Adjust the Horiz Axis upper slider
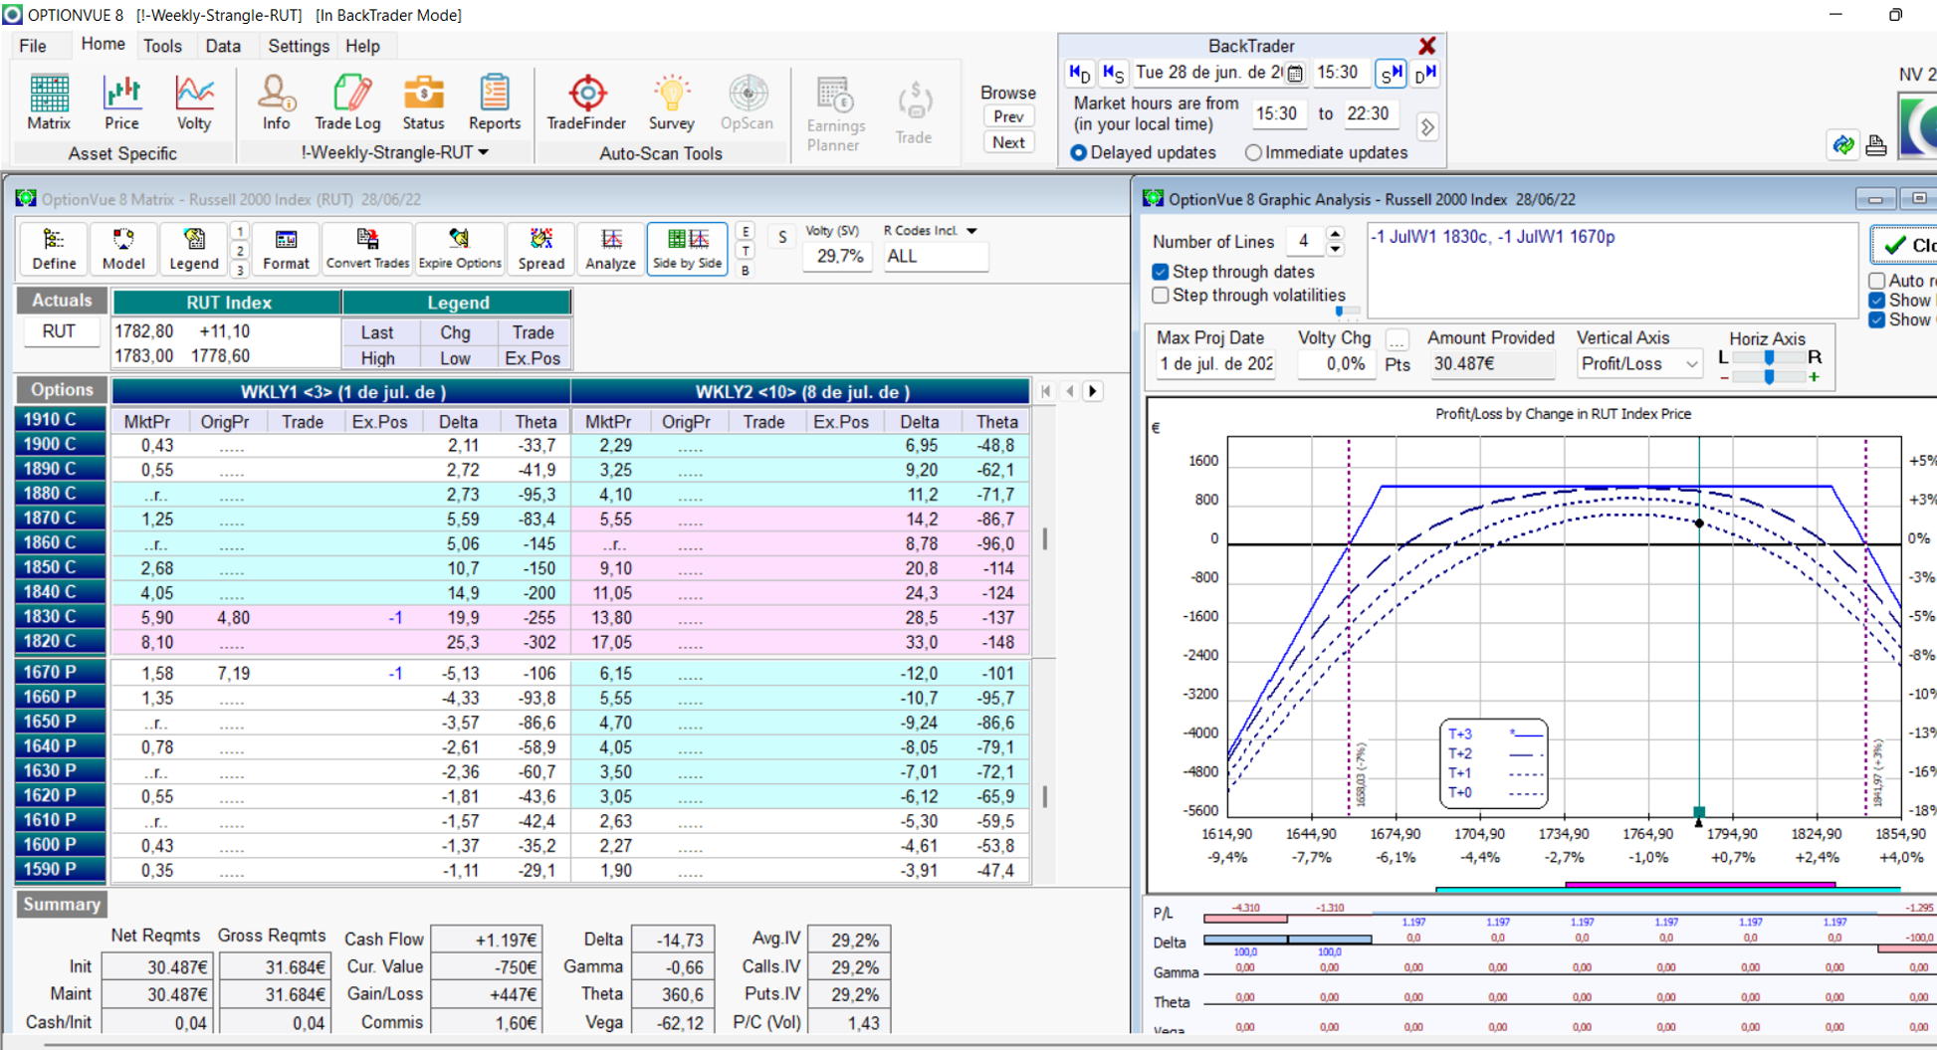1937x1050 pixels. 1769,357
